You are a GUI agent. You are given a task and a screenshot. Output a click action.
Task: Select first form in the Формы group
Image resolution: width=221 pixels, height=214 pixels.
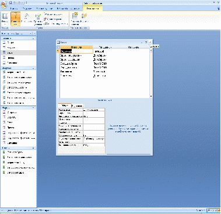[x=18, y=113]
